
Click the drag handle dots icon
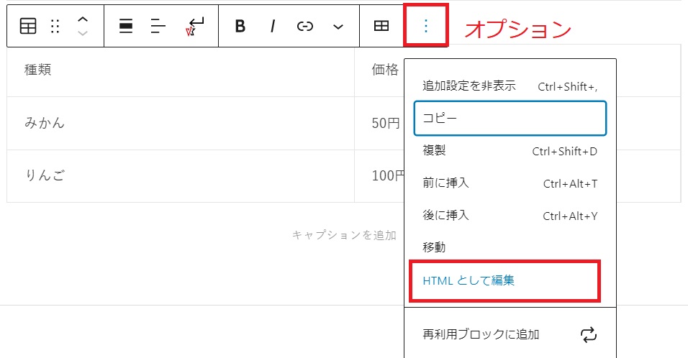[55, 27]
